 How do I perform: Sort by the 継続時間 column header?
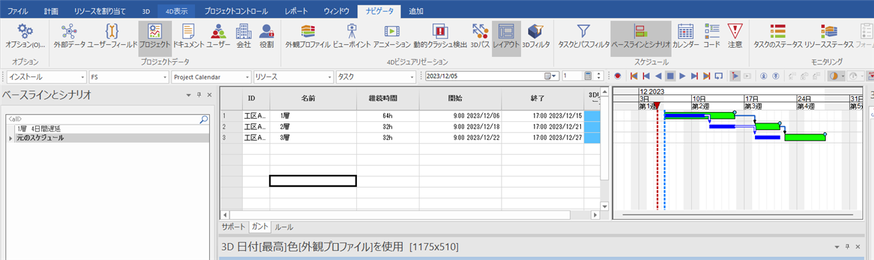(388, 98)
